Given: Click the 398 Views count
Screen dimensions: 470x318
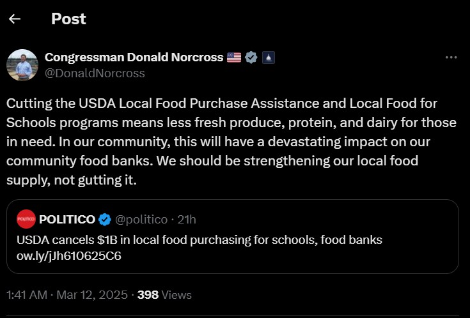Looking at the screenshot, I should (x=164, y=295).
